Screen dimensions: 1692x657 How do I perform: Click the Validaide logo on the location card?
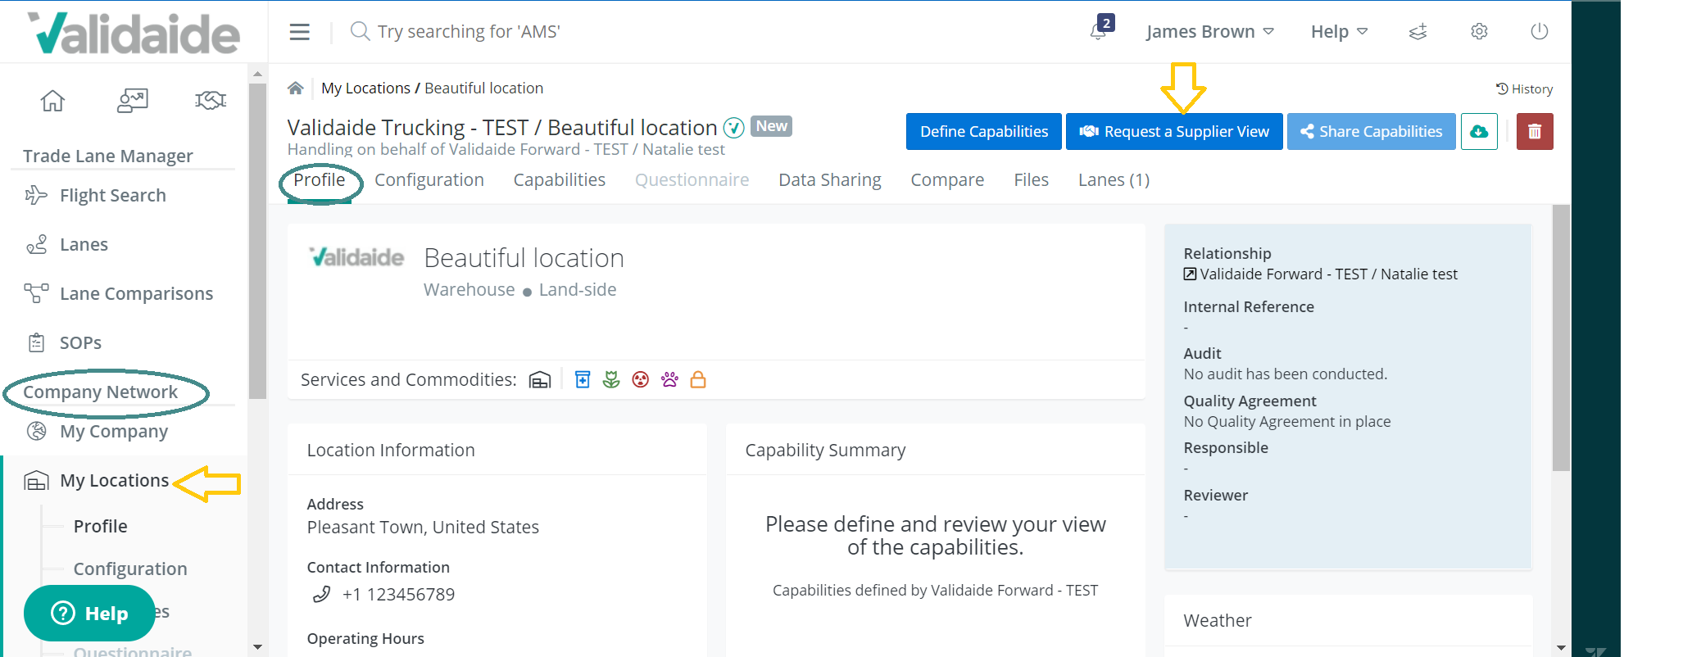(356, 257)
